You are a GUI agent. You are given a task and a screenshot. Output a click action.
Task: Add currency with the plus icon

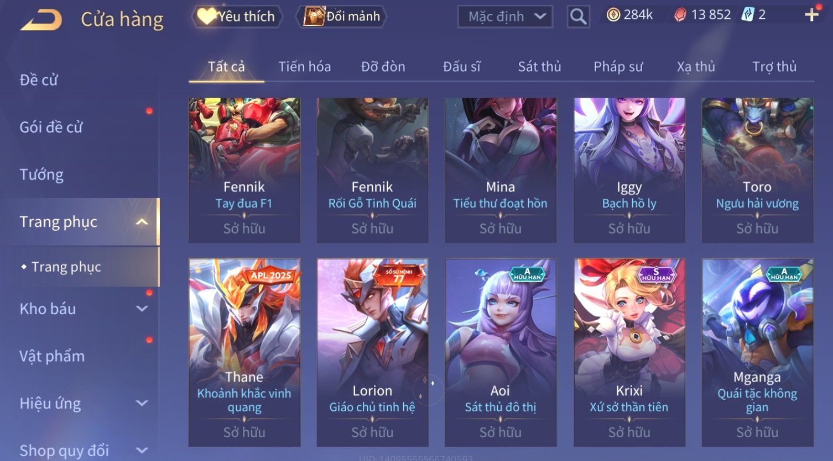click(x=811, y=15)
